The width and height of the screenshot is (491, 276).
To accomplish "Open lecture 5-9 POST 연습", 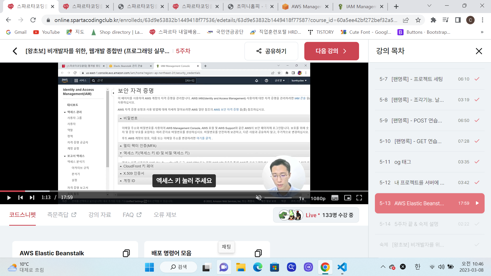I will click(430, 121).
